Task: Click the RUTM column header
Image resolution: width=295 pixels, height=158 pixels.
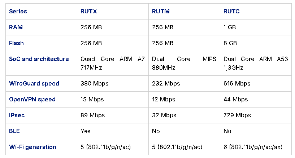Action: tap(161, 11)
